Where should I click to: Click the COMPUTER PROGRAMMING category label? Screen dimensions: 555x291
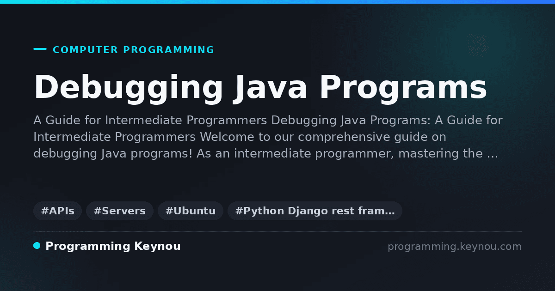click(133, 50)
